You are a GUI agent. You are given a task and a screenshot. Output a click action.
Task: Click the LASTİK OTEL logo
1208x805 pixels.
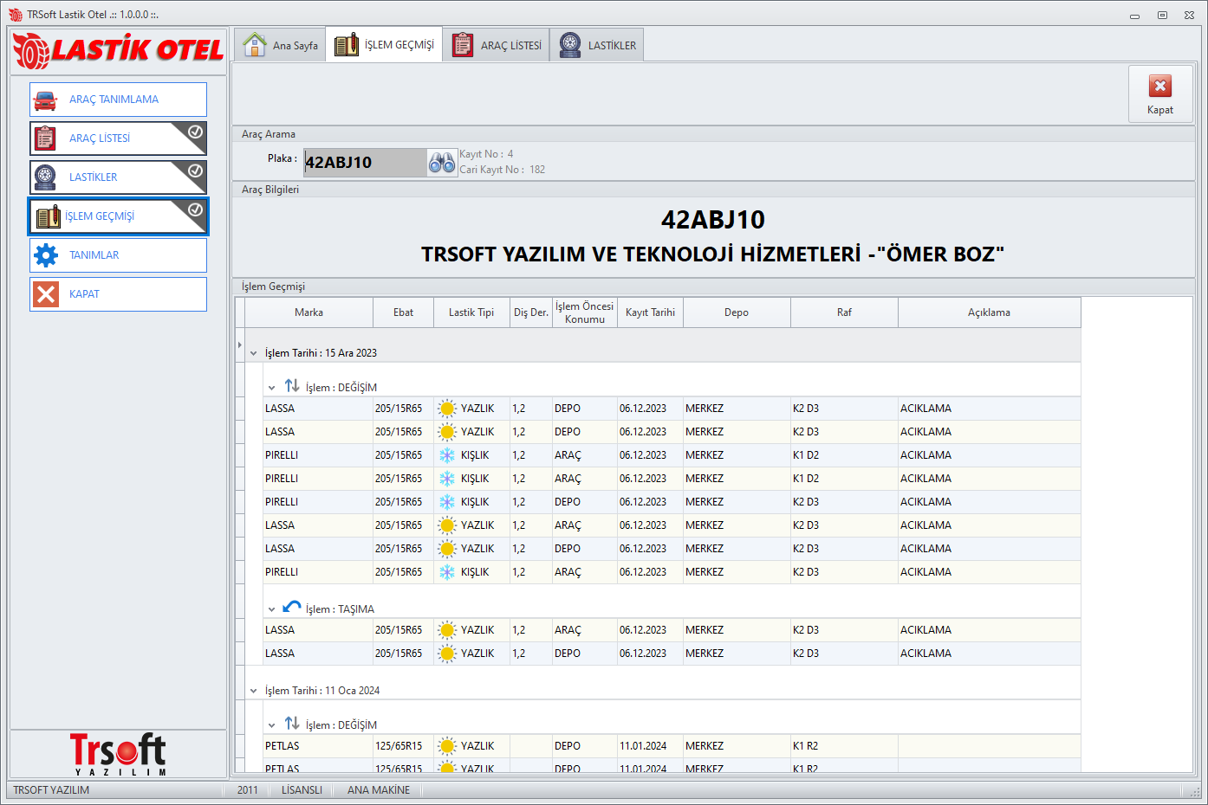118,50
